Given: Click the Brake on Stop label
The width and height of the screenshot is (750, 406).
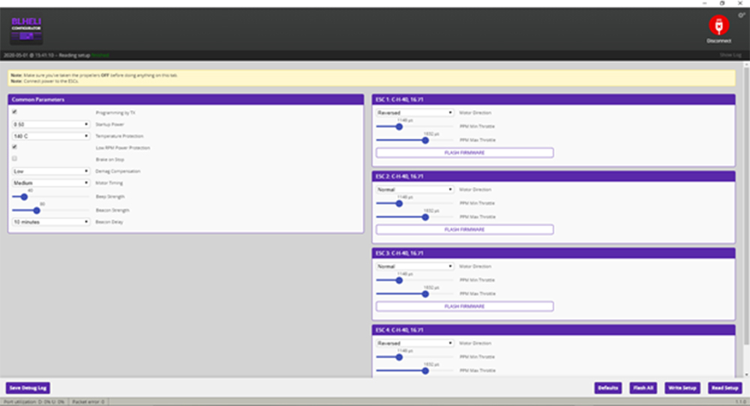Looking at the screenshot, I should [x=110, y=160].
